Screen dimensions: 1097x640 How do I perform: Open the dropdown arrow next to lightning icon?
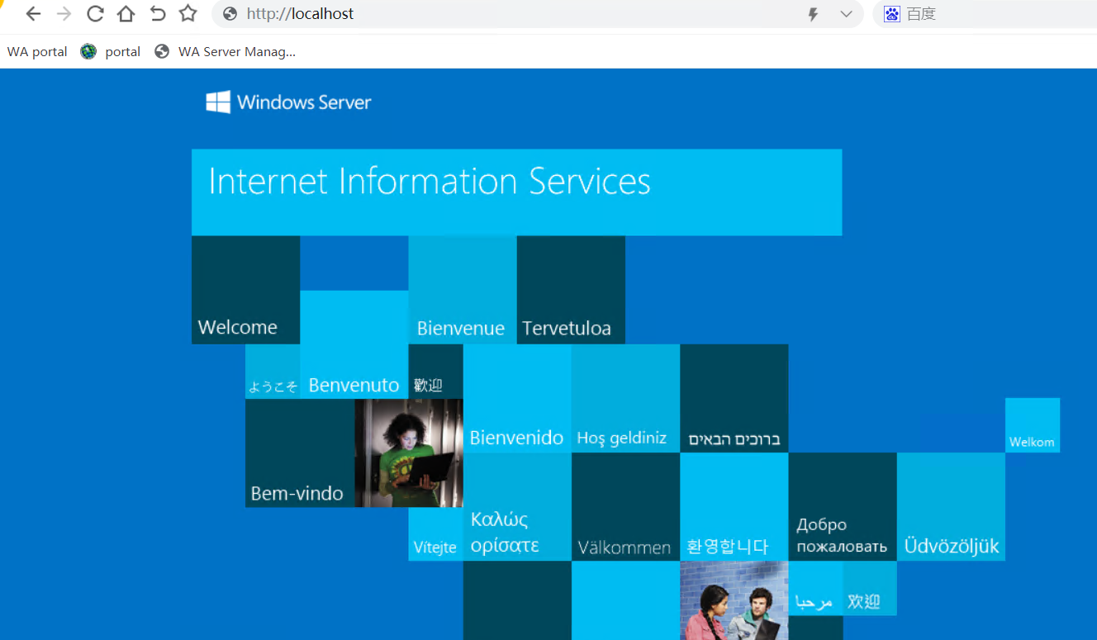click(844, 13)
